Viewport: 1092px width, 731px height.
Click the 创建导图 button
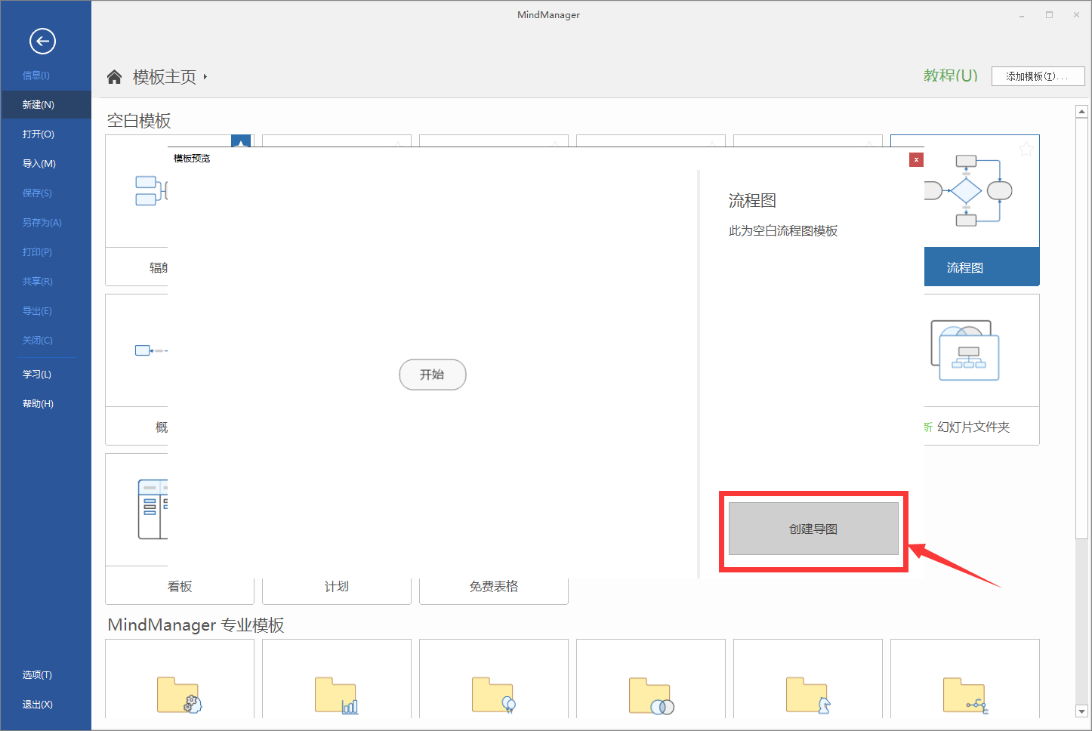(813, 529)
